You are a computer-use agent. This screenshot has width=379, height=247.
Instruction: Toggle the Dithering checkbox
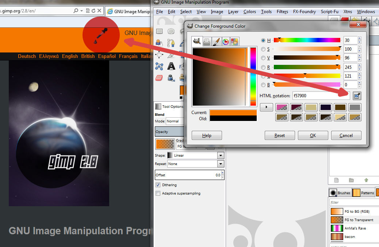tap(158, 185)
